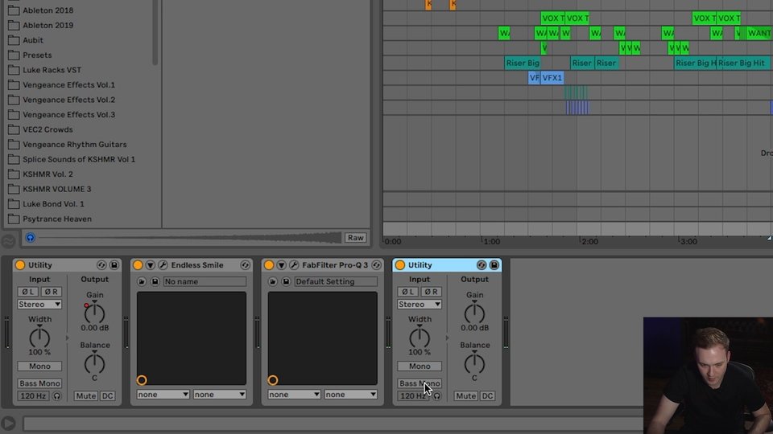Select Vengeance Effects Vol.2 folder

[x=68, y=100]
